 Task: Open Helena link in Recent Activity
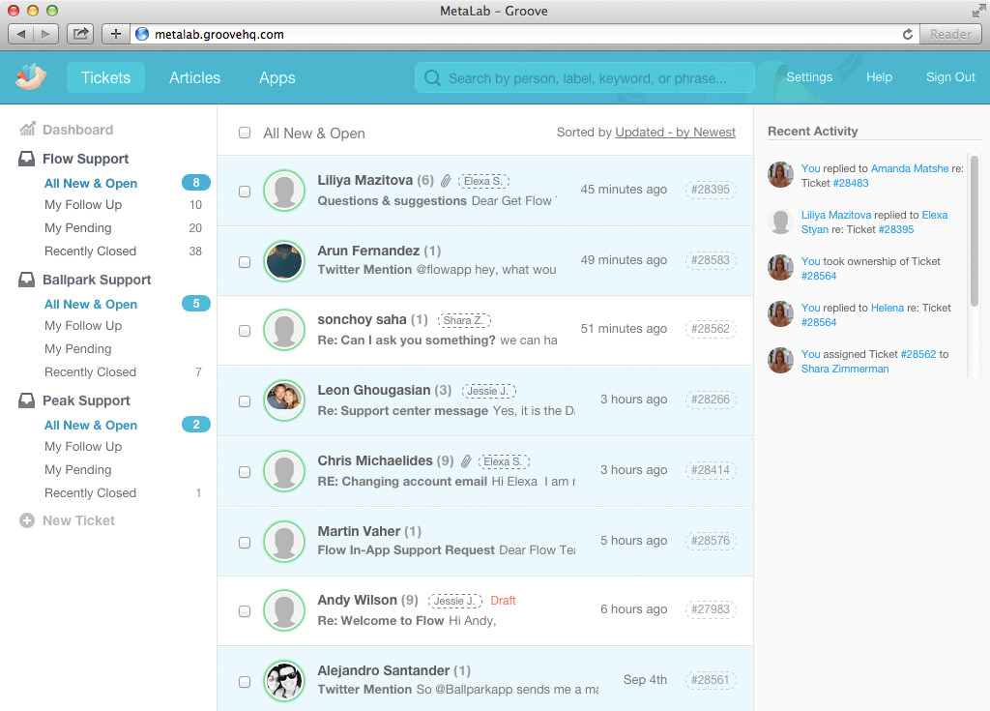(x=888, y=308)
